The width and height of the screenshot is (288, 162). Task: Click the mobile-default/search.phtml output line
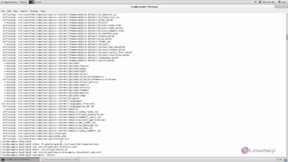pos(59,60)
